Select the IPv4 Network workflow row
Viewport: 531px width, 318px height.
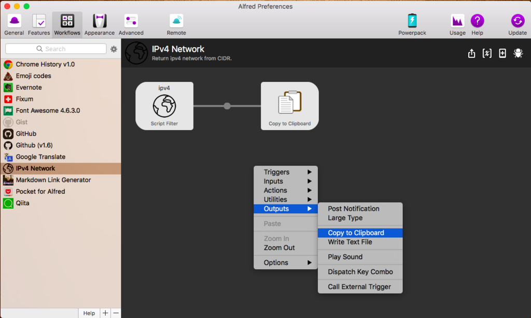click(61, 168)
